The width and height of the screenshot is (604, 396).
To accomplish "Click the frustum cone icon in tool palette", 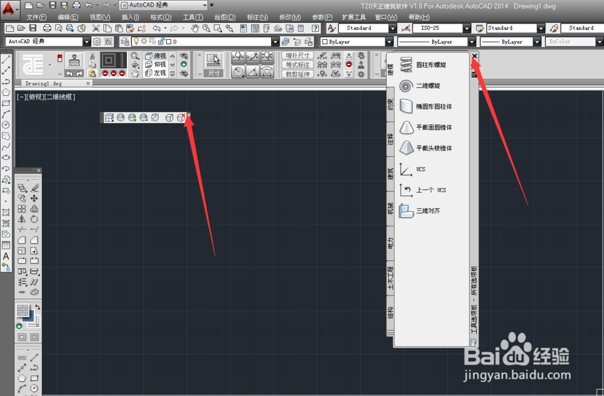I will coord(406,127).
